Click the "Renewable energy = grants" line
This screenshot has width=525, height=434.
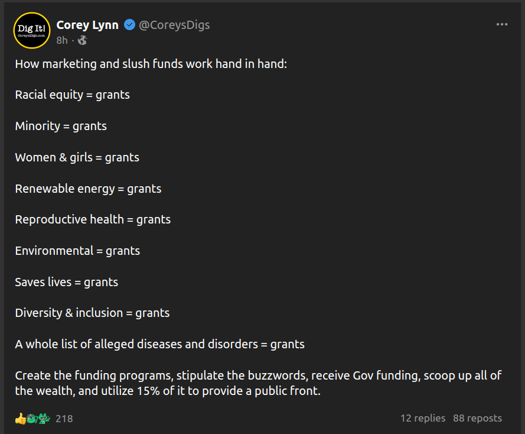pos(88,189)
